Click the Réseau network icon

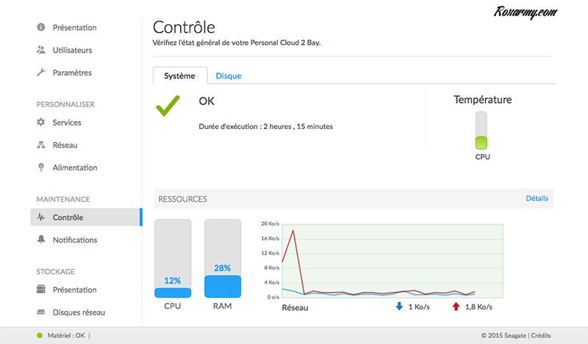point(41,145)
